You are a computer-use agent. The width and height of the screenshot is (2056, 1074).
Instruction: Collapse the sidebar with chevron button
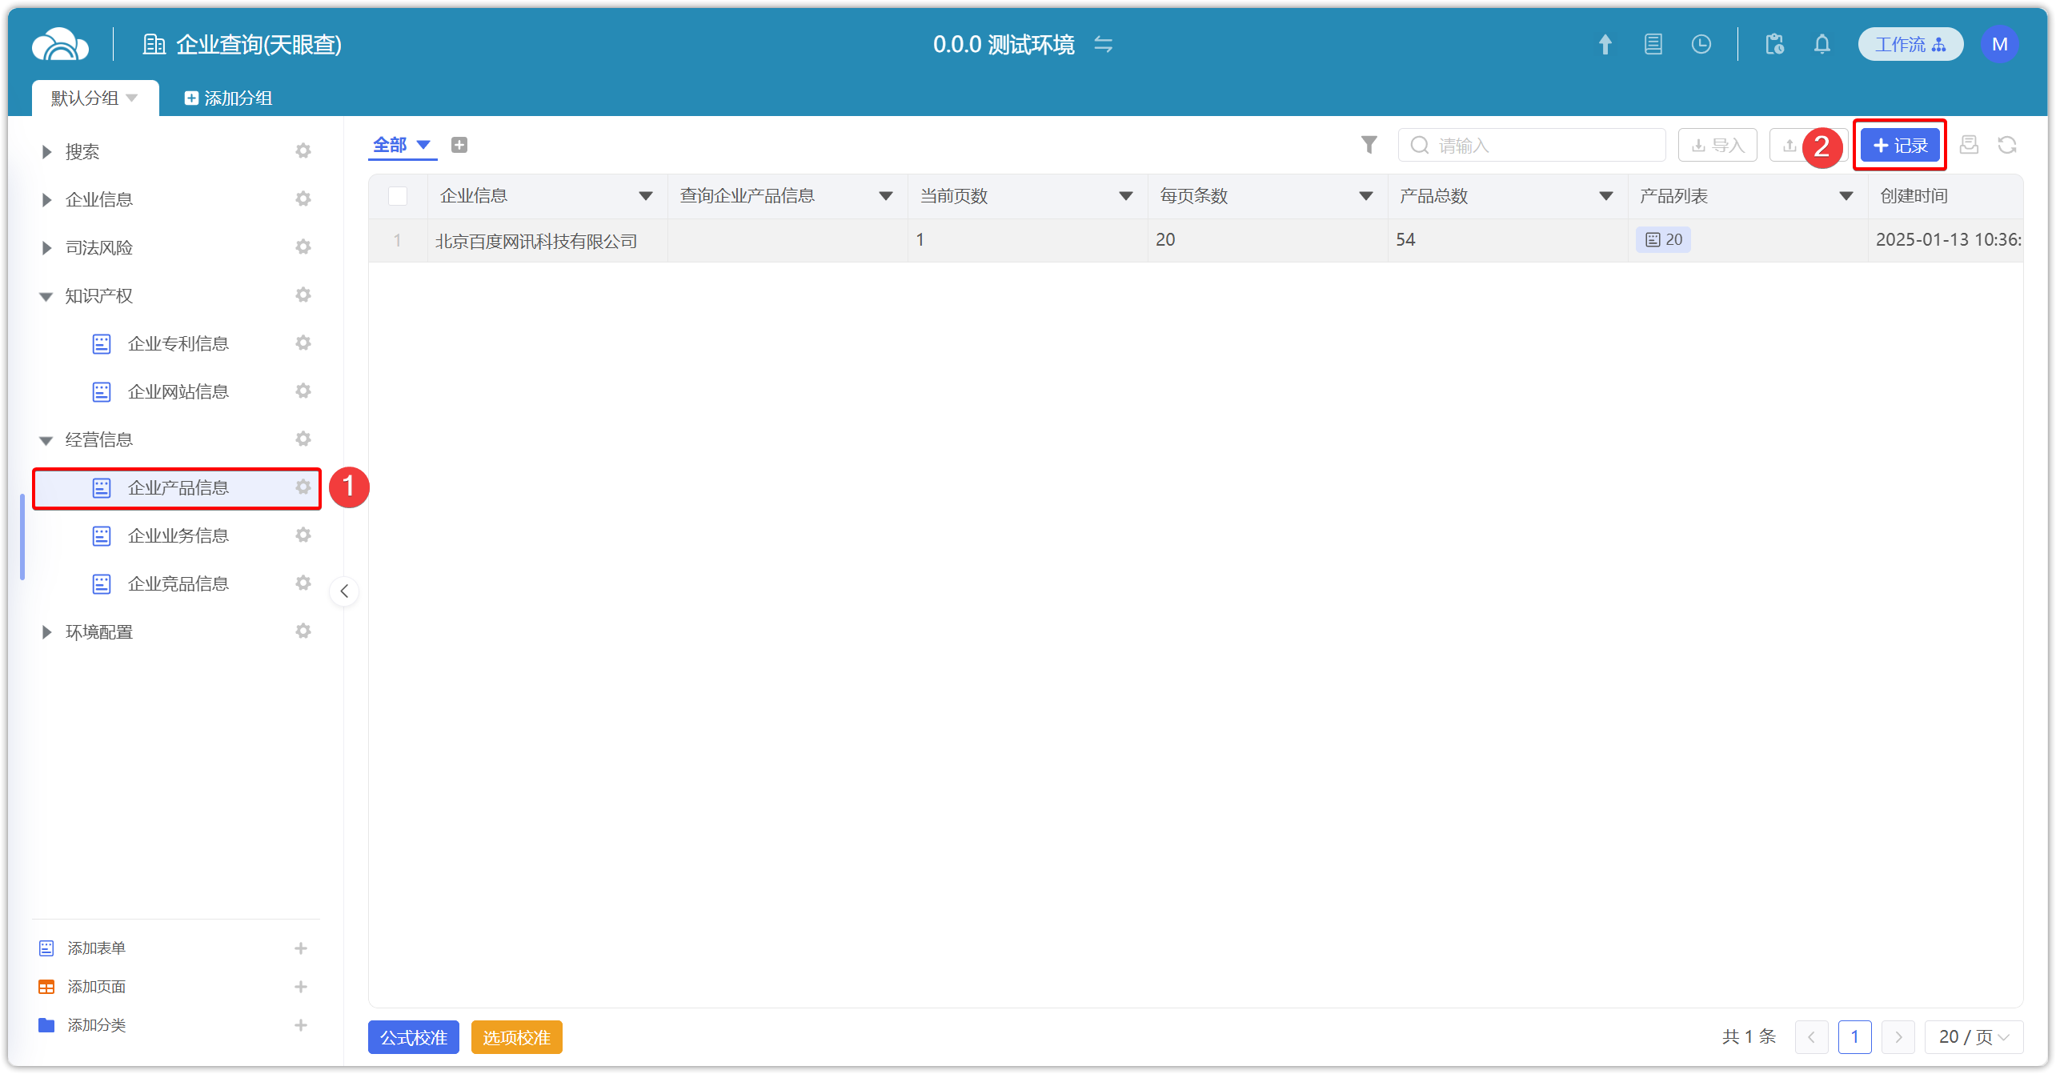pyautogui.click(x=344, y=591)
